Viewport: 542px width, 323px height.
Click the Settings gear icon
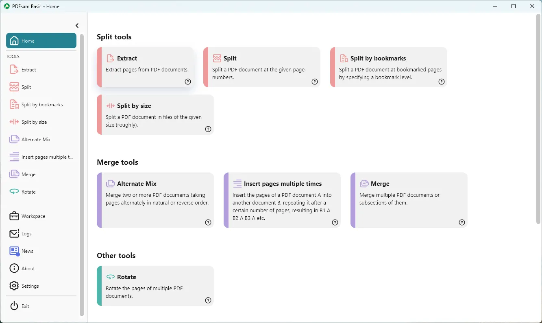14,286
